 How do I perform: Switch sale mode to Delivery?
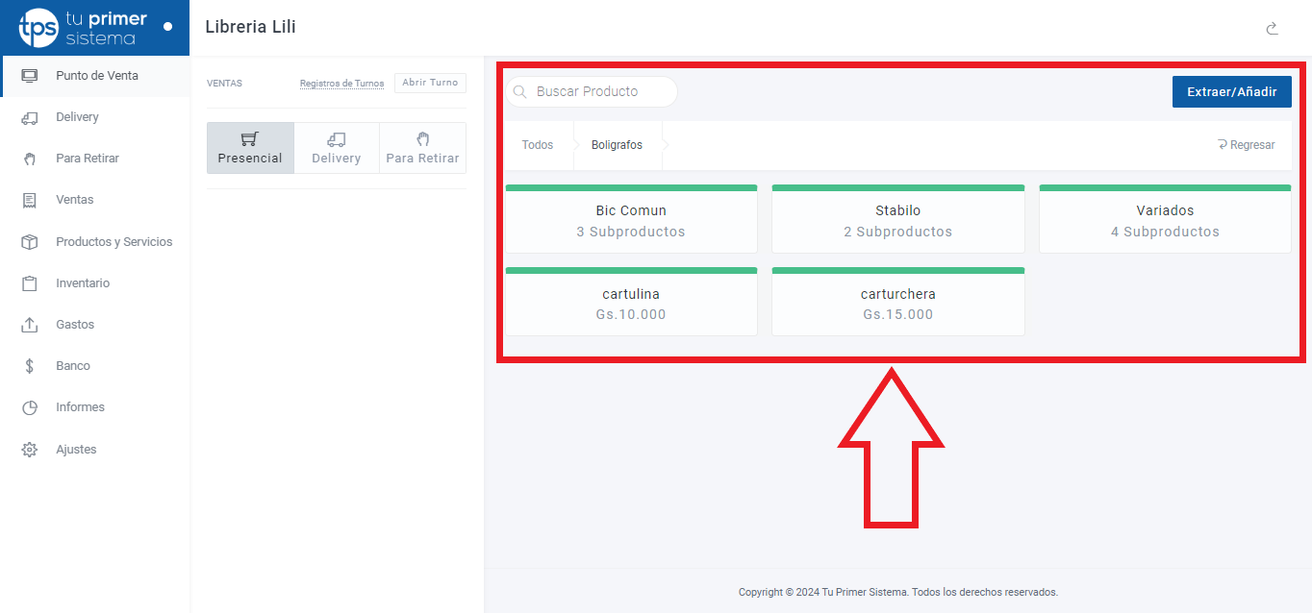(337, 148)
